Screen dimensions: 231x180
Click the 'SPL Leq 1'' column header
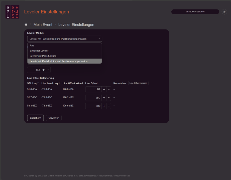33,83
